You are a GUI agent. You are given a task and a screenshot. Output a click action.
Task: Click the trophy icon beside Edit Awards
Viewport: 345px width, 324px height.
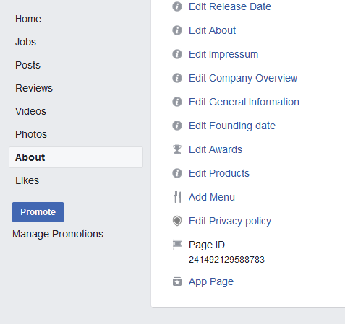coord(177,149)
